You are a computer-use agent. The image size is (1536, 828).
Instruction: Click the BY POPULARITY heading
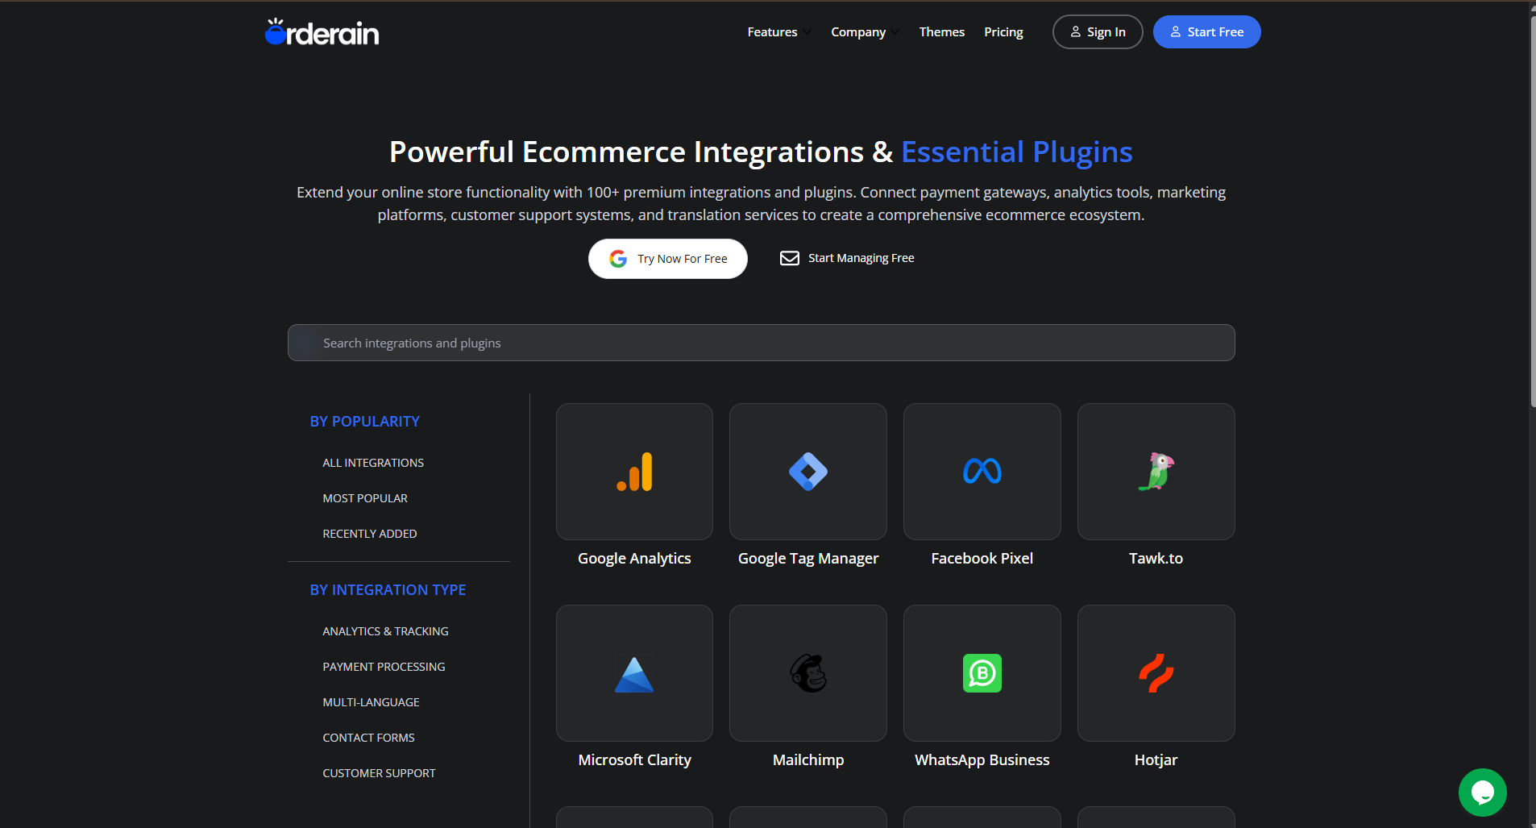point(364,422)
